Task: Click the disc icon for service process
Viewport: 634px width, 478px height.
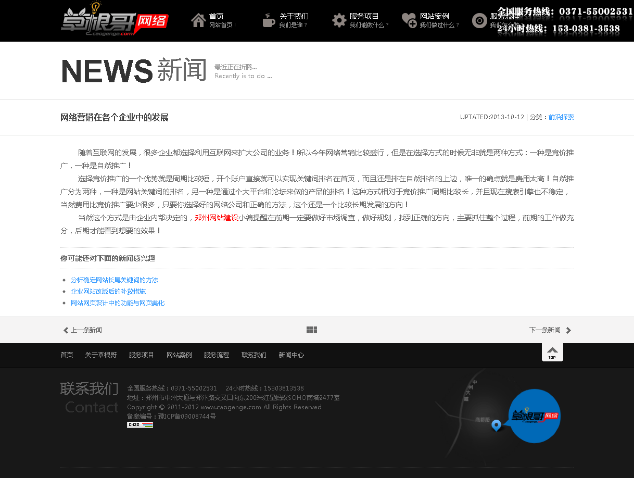Action: point(479,20)
